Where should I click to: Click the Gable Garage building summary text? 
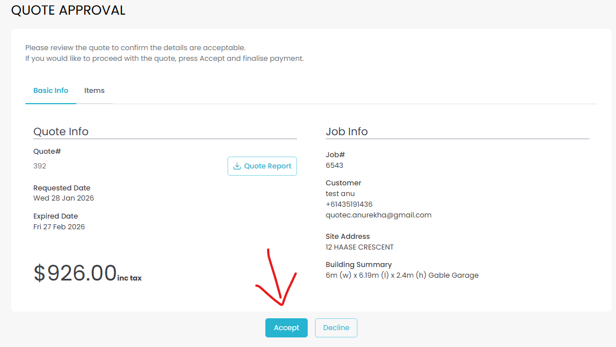coord(402,275)
